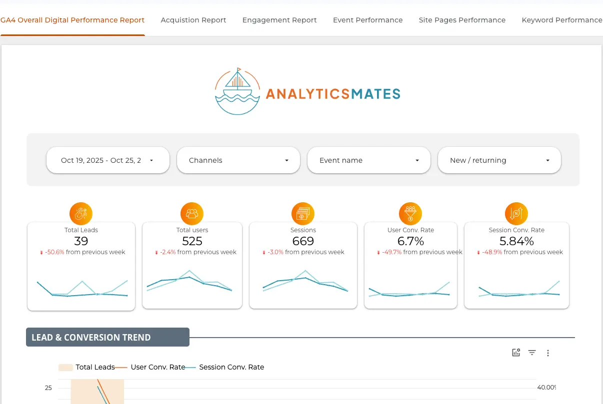This screenshot has height=404, width=603.
Task: Click the Session Conv. Rate arrows icon
Action: (x=516, y=213)
